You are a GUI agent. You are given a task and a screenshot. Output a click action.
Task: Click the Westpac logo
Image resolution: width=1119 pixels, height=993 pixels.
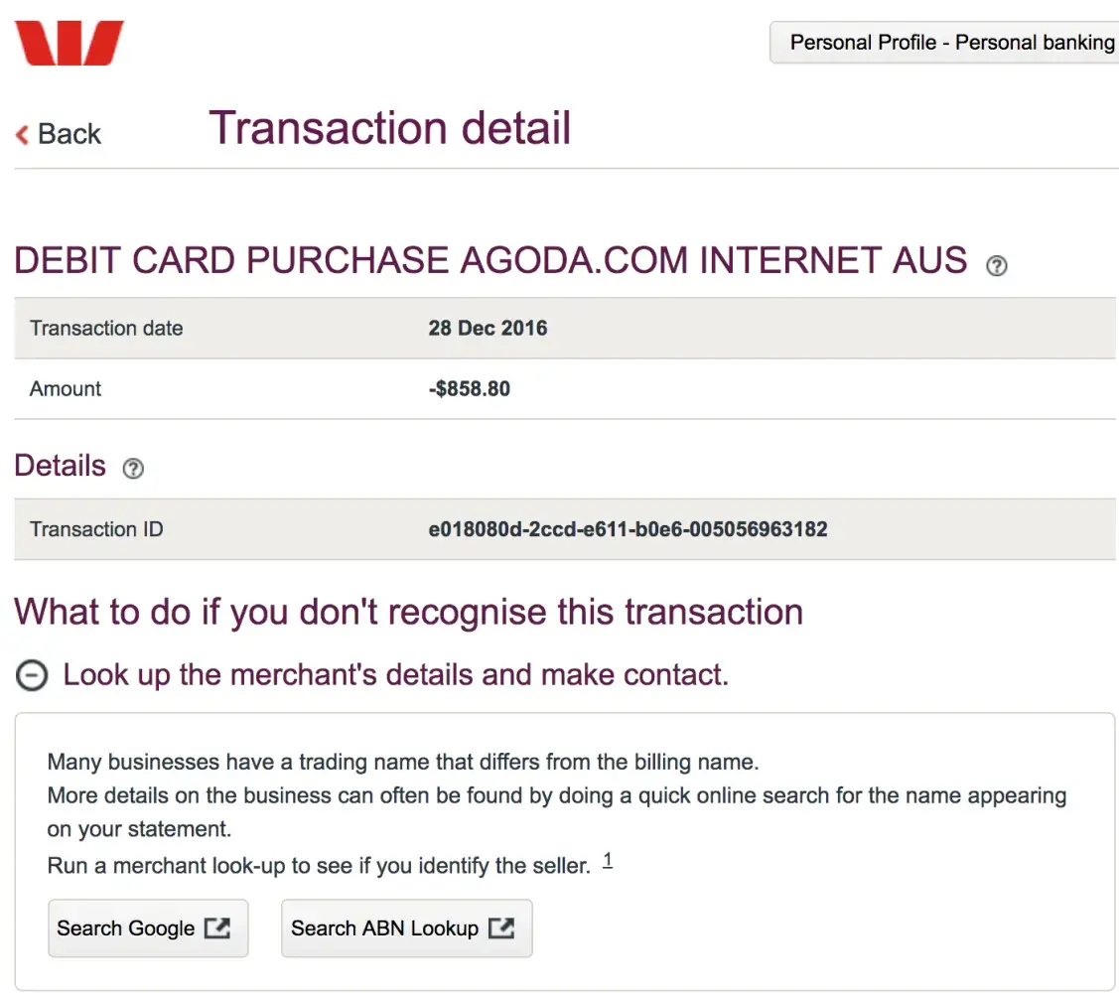[69, 43]
